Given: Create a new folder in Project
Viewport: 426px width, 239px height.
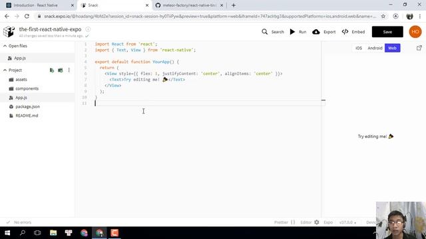Looking at the screenshot, I should coord(61,70).
